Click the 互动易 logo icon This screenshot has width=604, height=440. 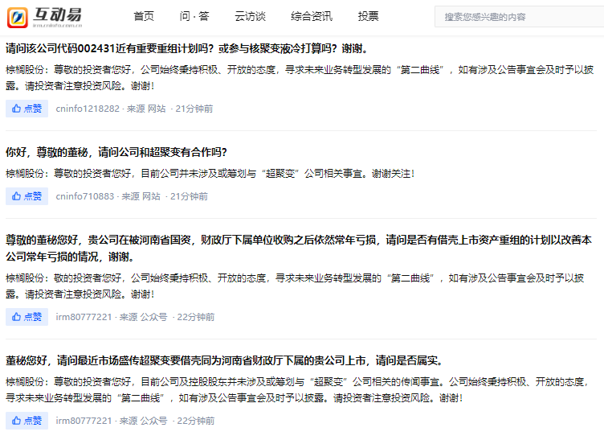(x=18, y=16)
